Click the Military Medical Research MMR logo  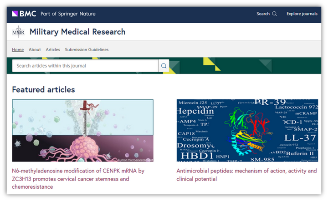click(x=18, y=32)
